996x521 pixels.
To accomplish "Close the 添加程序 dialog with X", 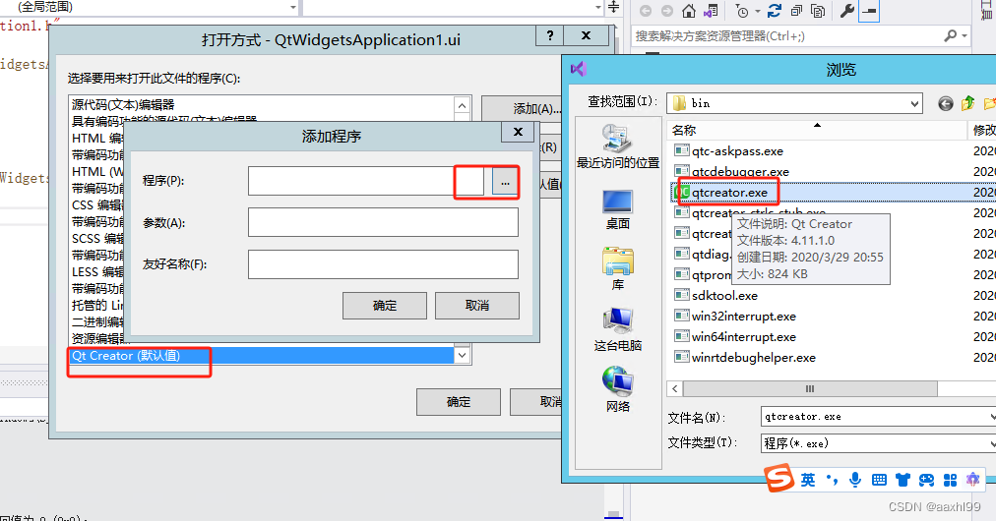I will click(518, 132).
